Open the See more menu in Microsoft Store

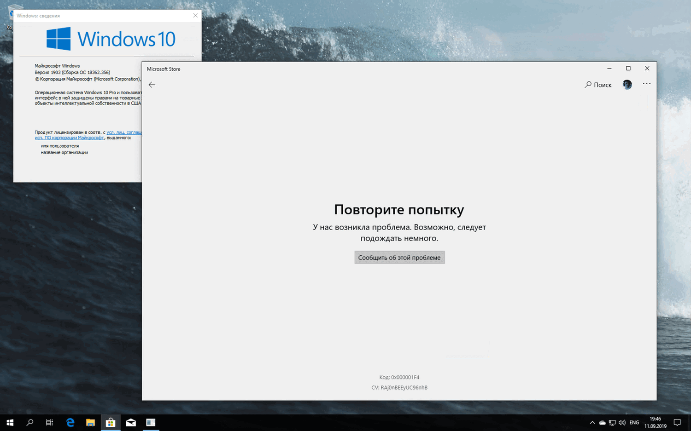(647, 84)
